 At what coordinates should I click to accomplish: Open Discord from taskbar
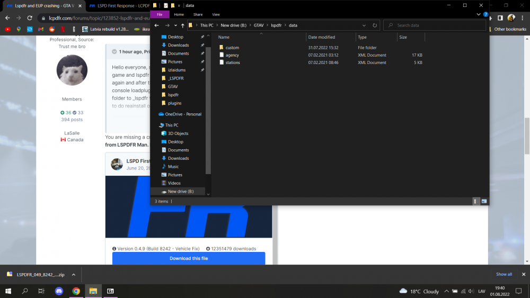pos(59,291)
